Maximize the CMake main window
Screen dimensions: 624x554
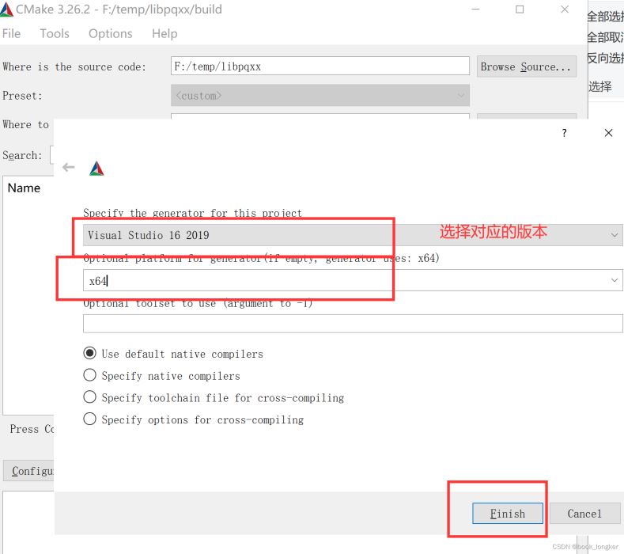[x=520, y=9]
